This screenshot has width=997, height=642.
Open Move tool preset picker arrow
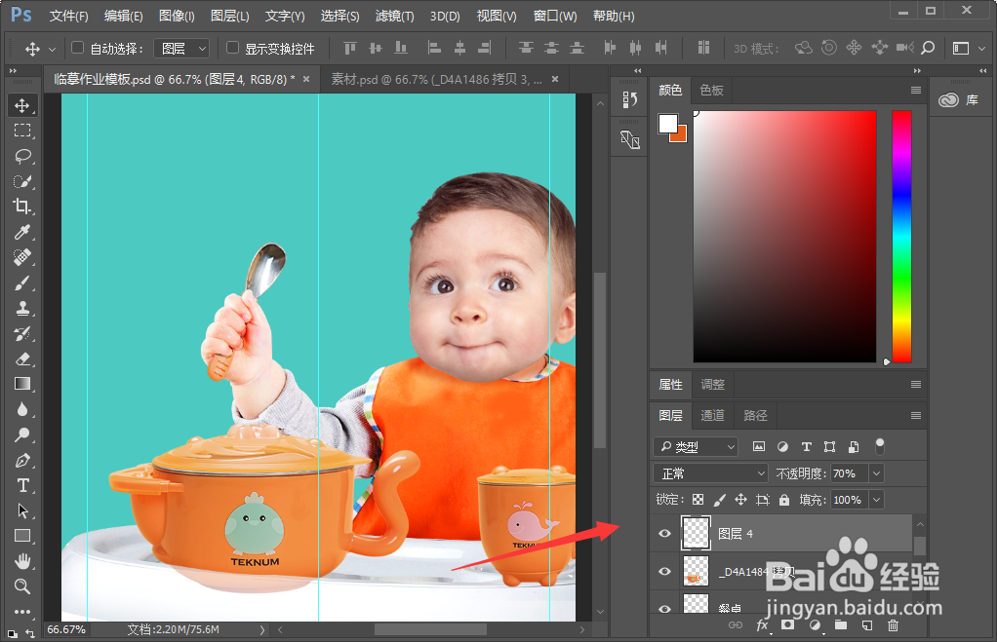pos(52,49)
